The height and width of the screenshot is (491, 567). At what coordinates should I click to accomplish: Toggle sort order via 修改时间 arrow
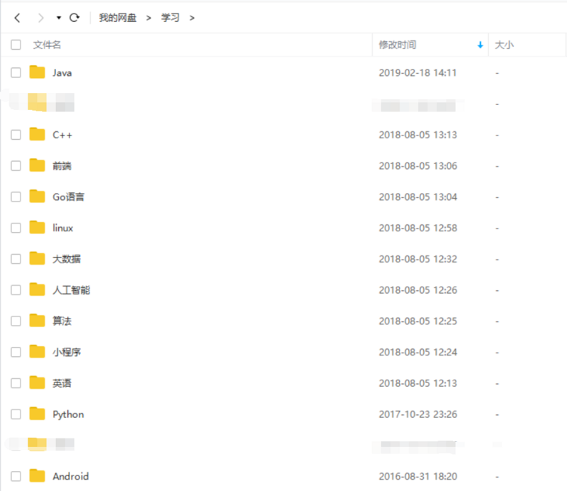point(480,45)
